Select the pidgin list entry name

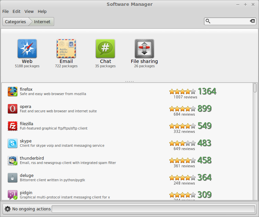point(26,193)
